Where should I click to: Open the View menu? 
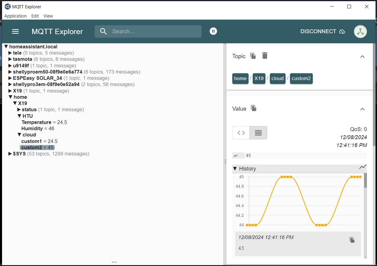pyautogui.click(x=48, y=16)
